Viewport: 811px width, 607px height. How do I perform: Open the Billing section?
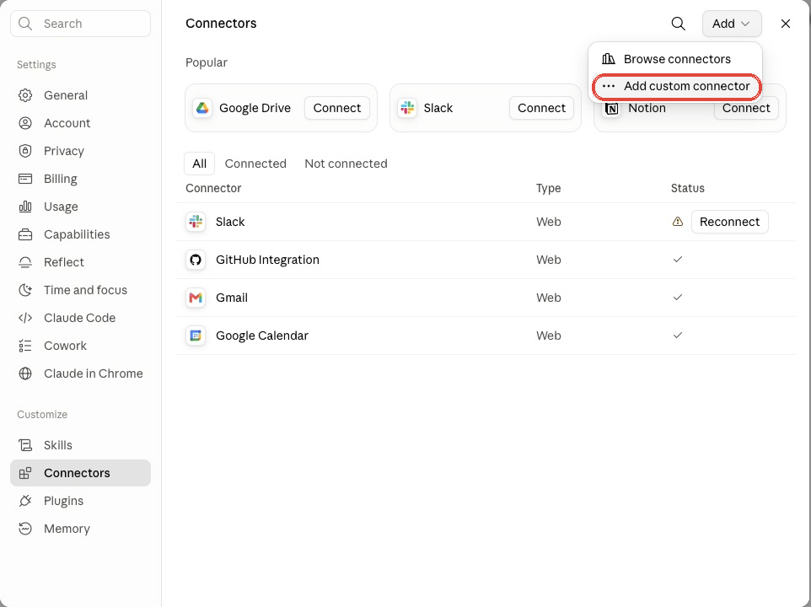(80, 179)
